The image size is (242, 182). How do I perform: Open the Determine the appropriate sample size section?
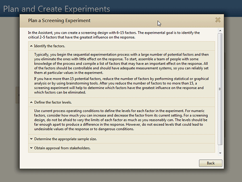pos(121,139)
